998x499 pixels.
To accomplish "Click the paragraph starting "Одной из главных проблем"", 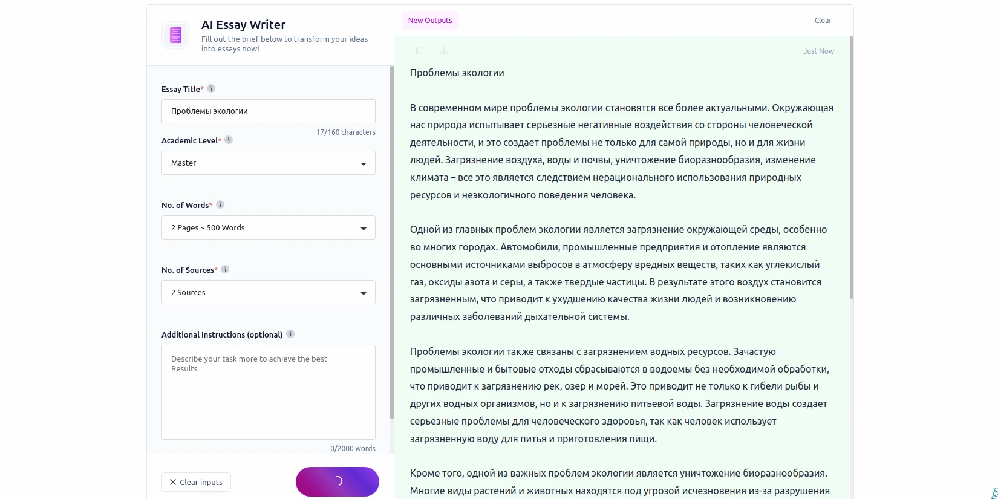I will pos(618,273).
